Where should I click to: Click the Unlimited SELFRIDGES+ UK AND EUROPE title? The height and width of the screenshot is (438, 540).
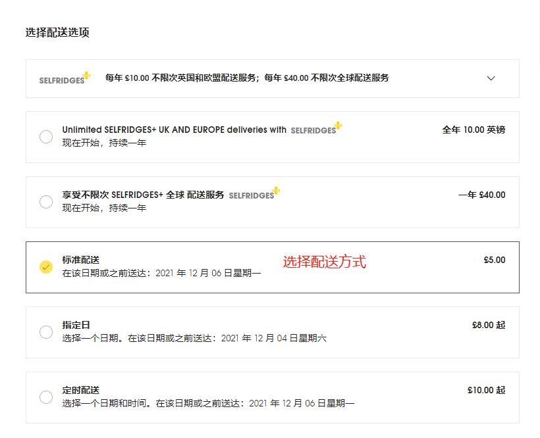(x=175, y=130)
